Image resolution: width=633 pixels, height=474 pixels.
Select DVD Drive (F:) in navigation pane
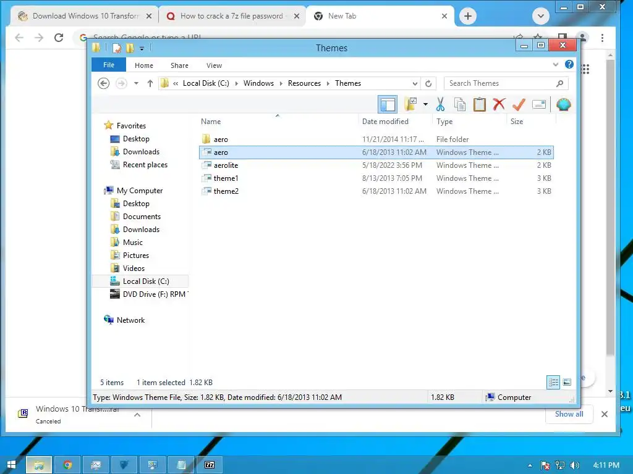point(149,294)
